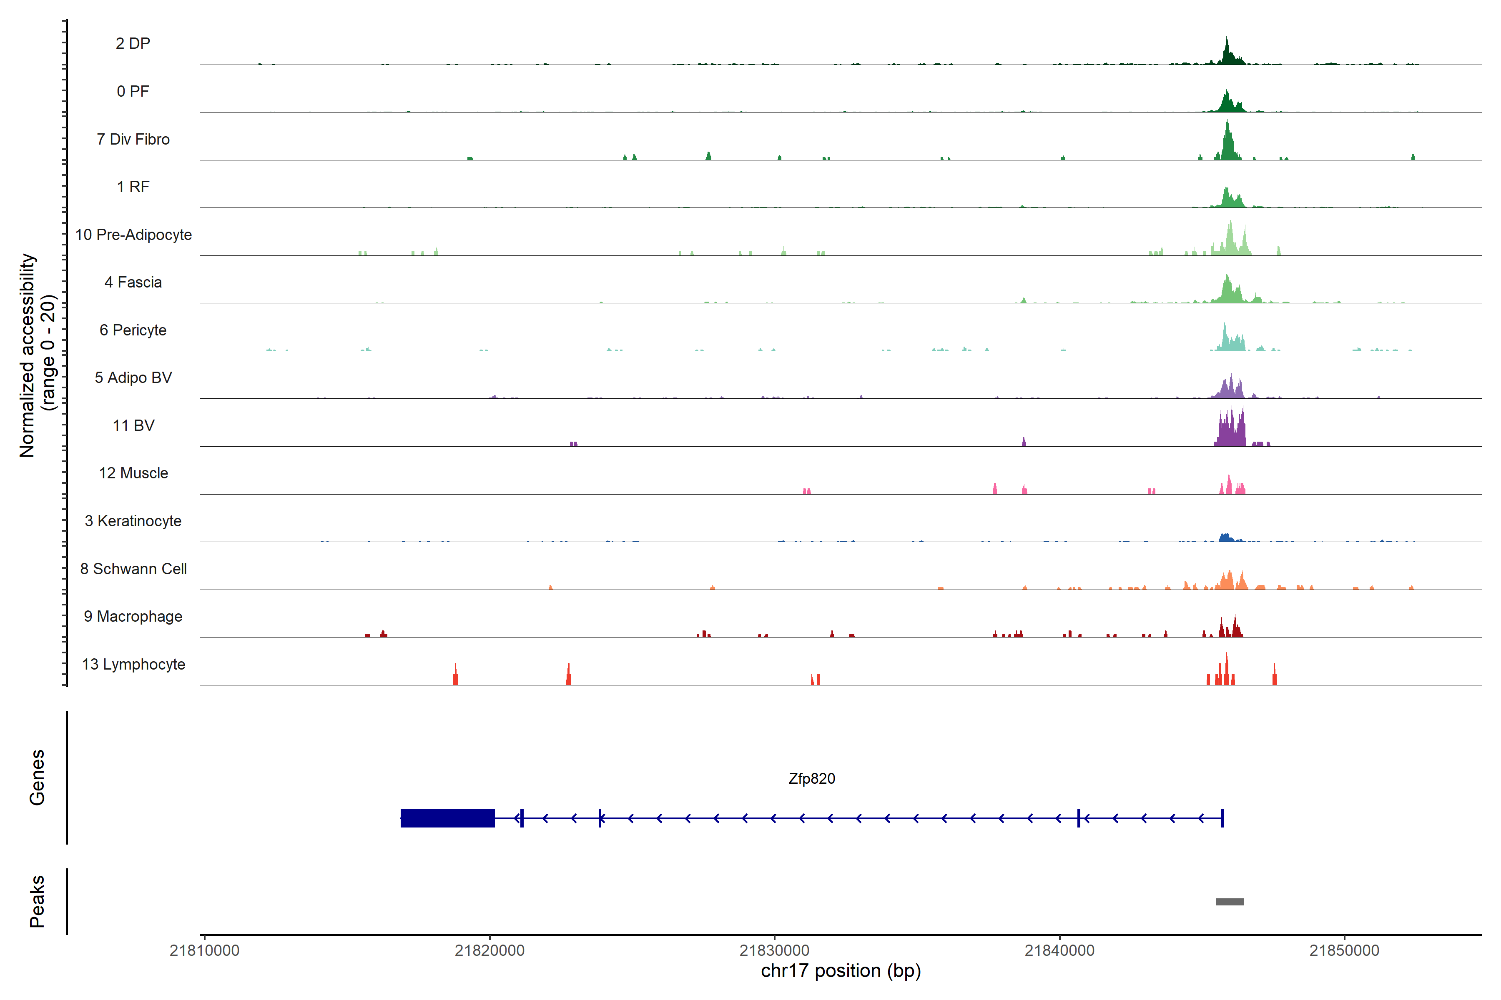This screenshot has height=1000, width=1501.
Task: Click the 21830000 axis tick label
Action: (774, 950)
